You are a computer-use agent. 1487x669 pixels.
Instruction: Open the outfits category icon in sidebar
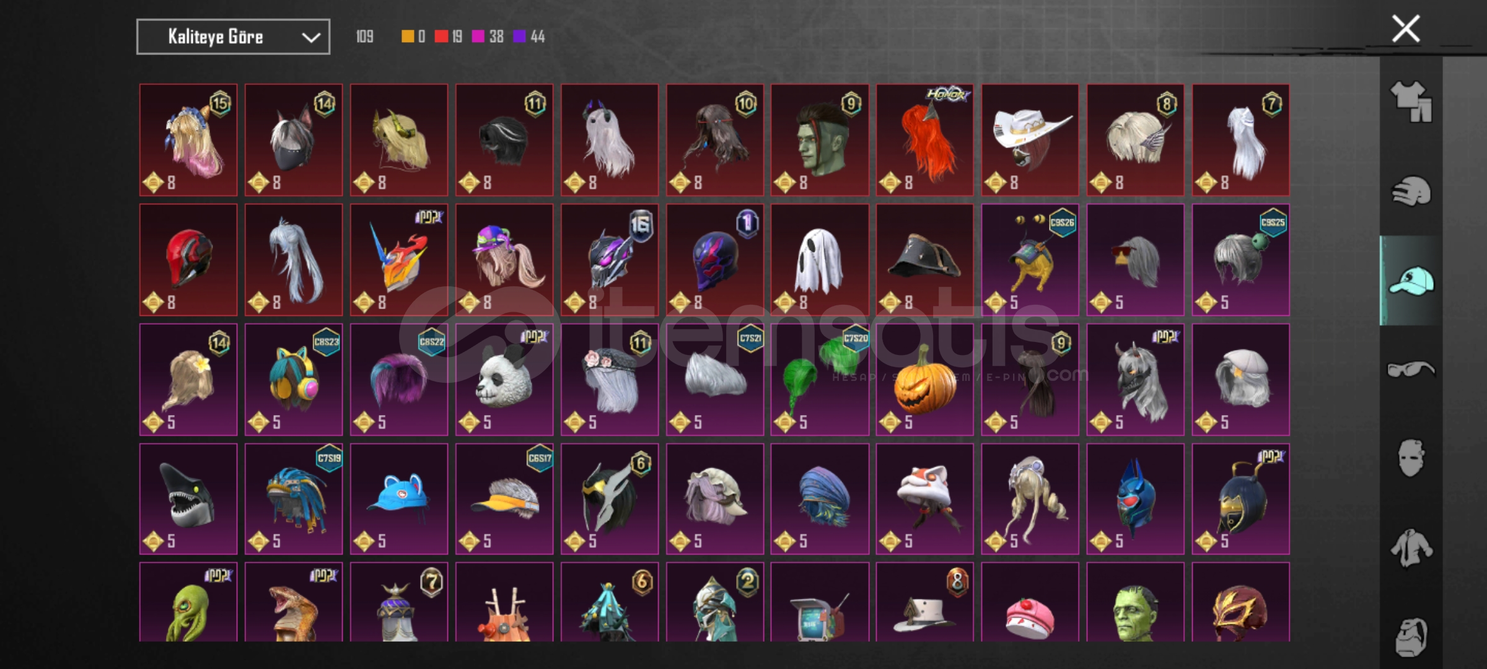[1411, 101]
